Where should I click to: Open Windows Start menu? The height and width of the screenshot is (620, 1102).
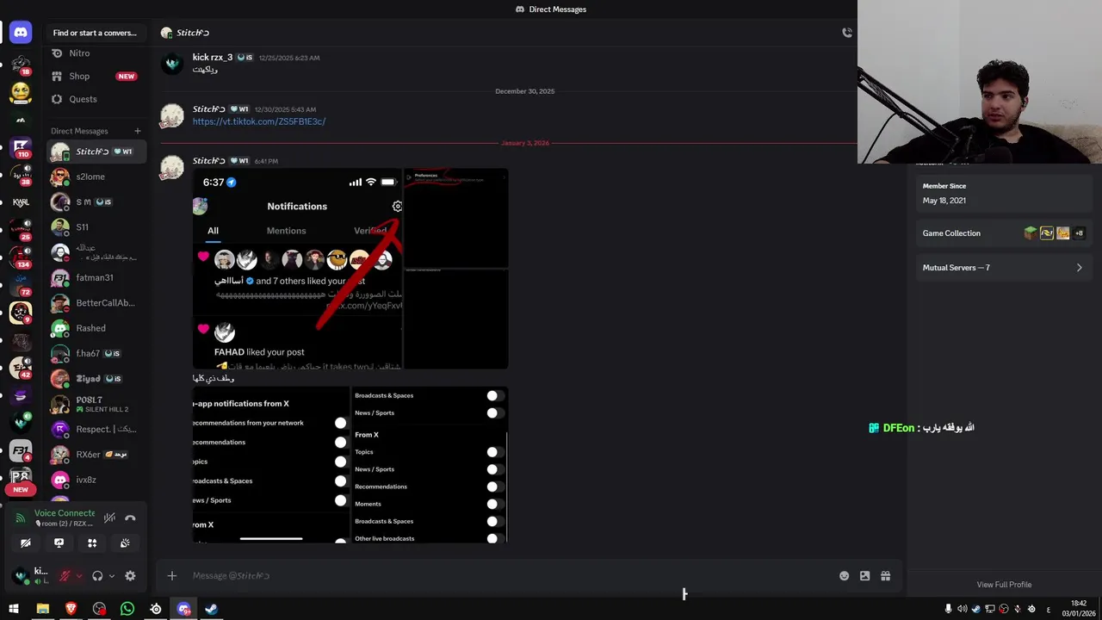(x=14, y=609)
